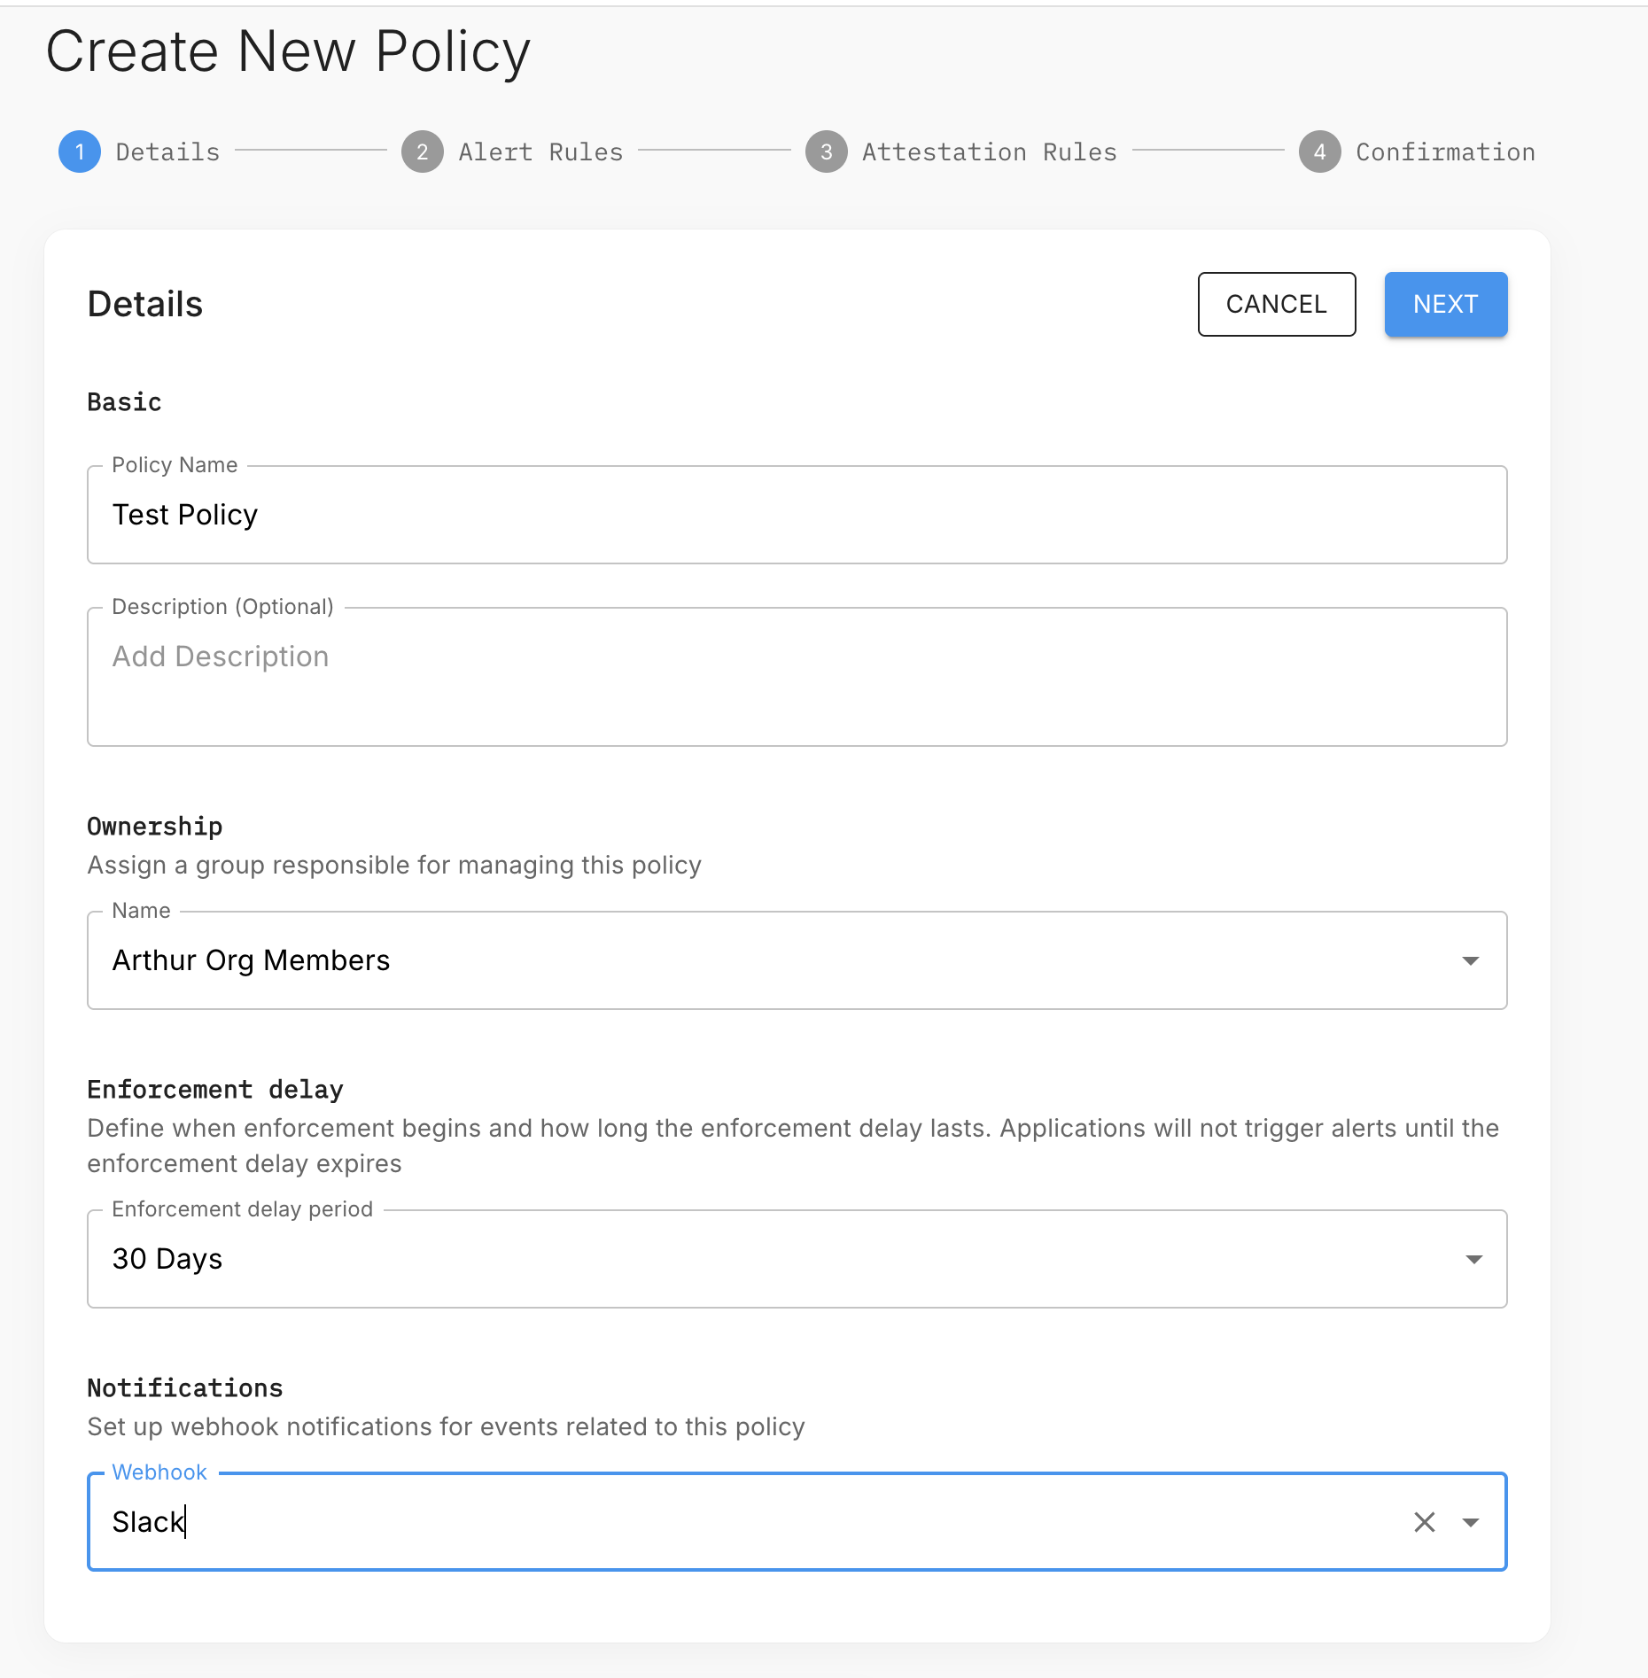Go to the Details step label

pos(168,151)
